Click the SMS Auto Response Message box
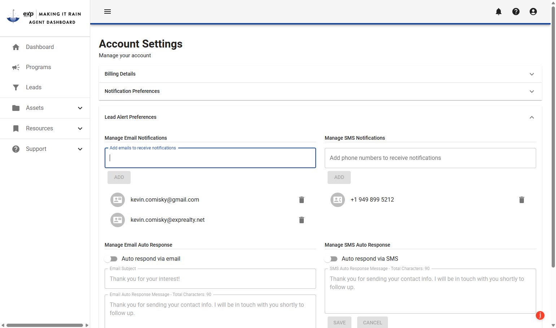The image size is (556, 328). [x=430, y=291]
